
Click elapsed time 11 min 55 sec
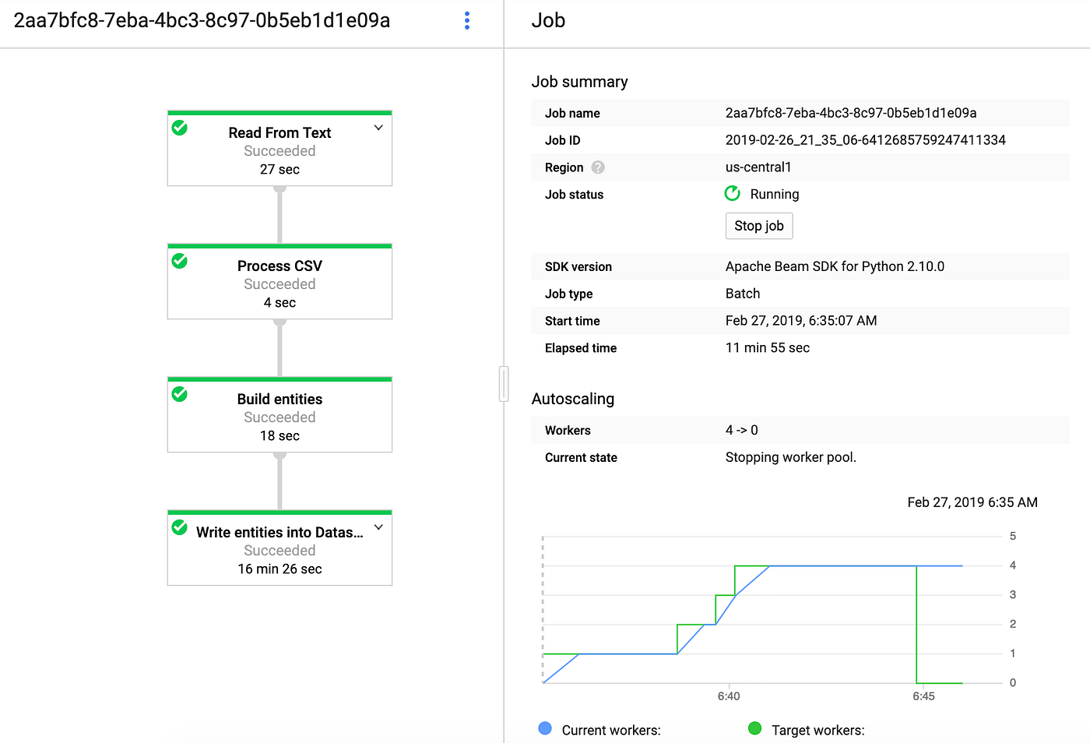[768, 348]
